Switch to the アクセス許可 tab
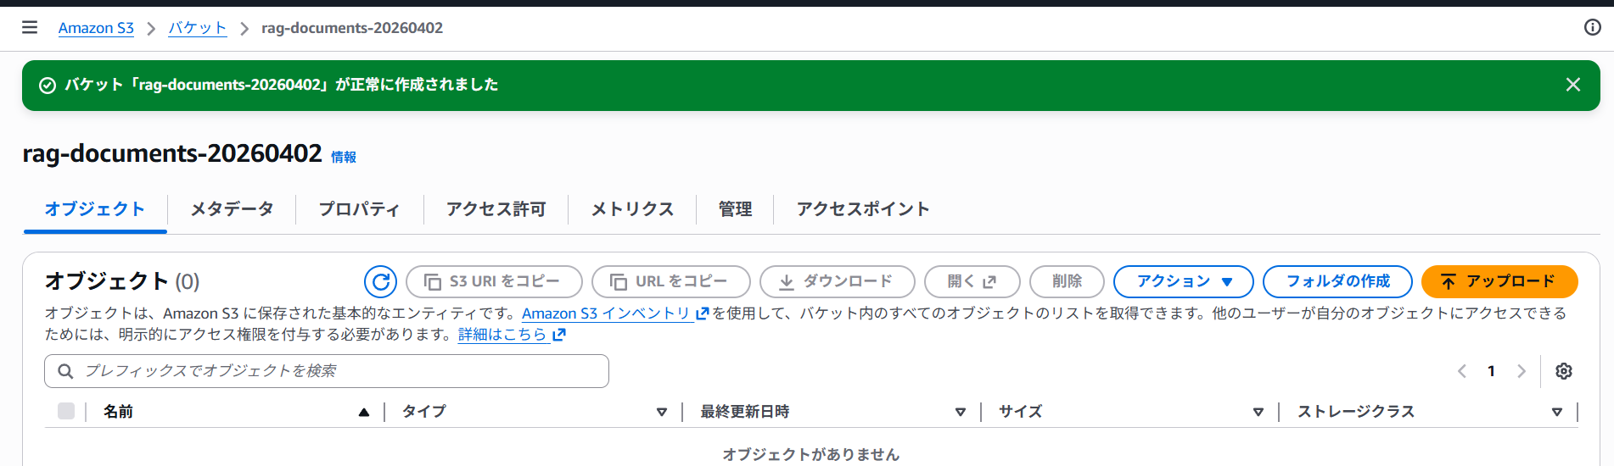Image resolution: width=1614 pixels, height=466 pixels. tap(496, 209)
